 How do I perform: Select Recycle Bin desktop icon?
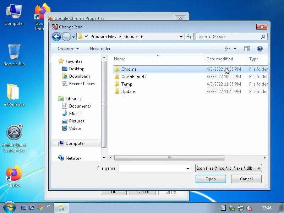click(x=14, y=55)
